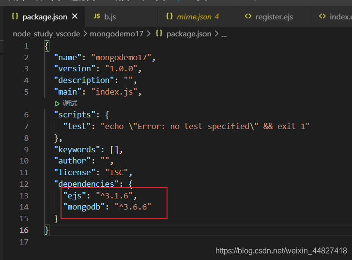Viewport: 352px width, 260px height.
Task: Click the green debug play triangle icon
Action: pyautogui.click(x=57, y=104)
